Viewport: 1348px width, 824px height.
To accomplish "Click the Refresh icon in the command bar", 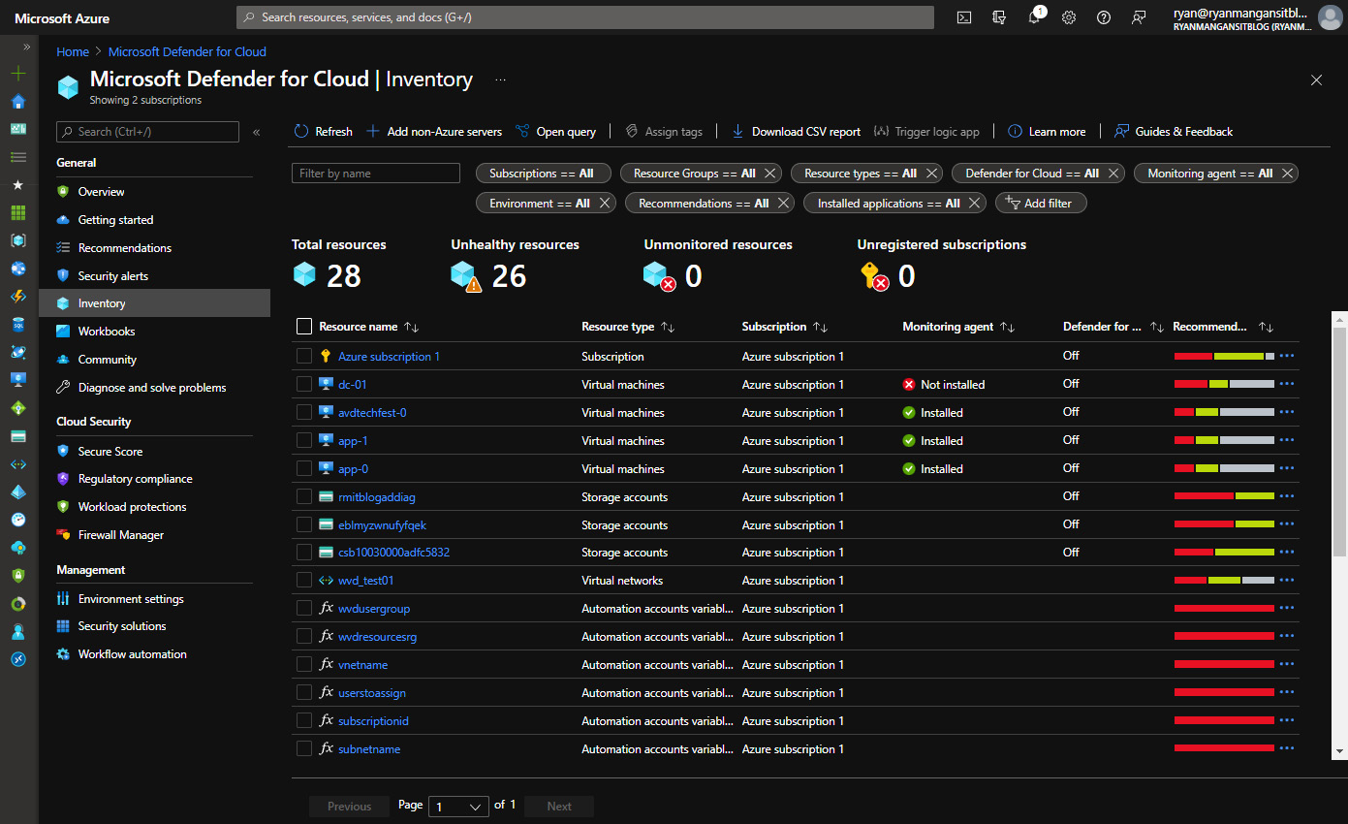I will 301,131.
